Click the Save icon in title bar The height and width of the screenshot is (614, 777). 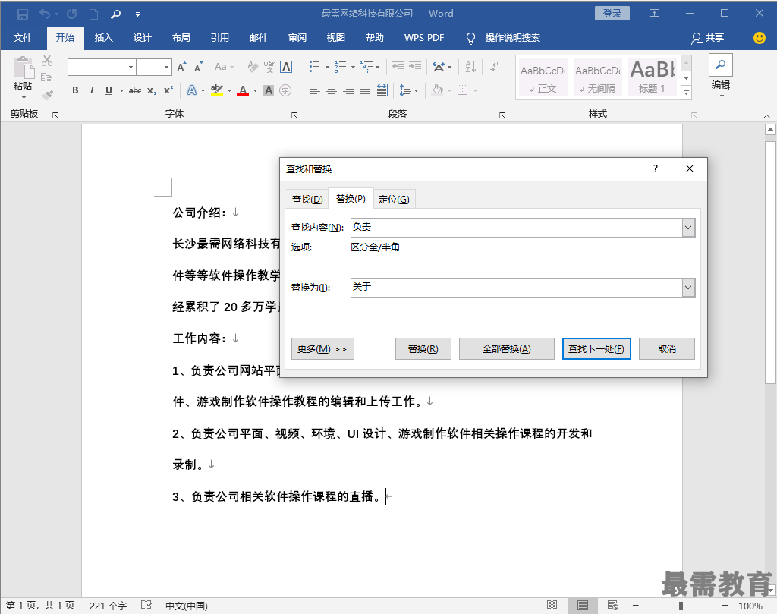[22, 14]
